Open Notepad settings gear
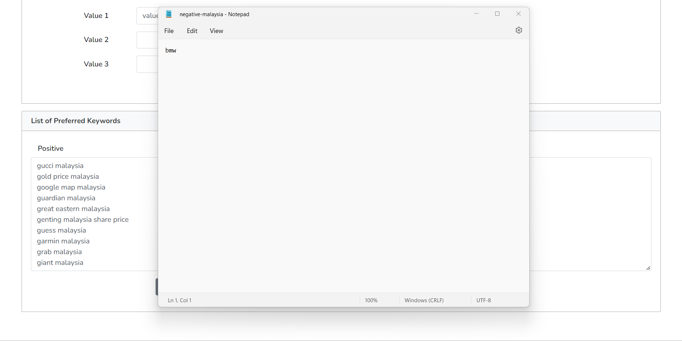The width and height of the screenshot is (682, 341). pyautogui.click(x=519, y=30)
